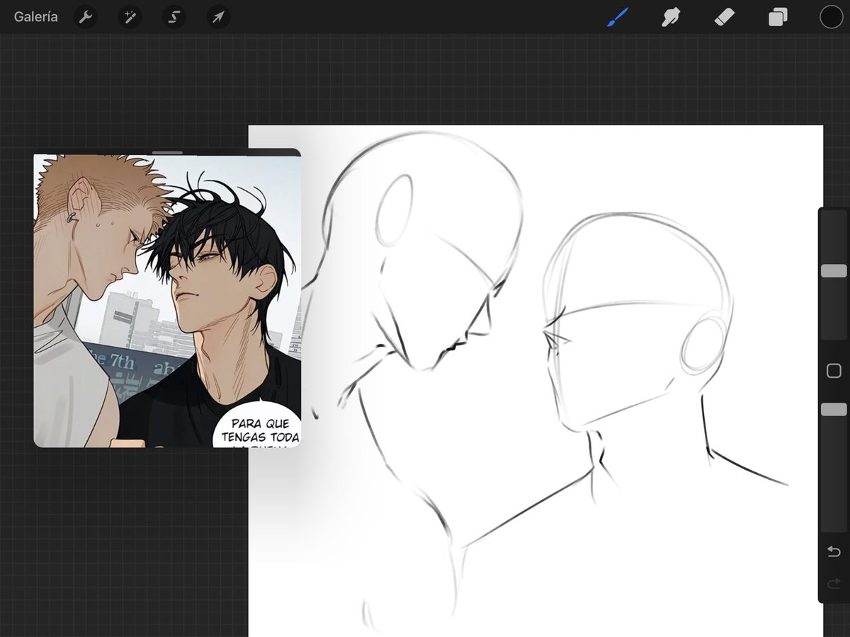The image size is (850, 637).
Task: Tap the reference image thumbnail
Action: click(167, 302)
